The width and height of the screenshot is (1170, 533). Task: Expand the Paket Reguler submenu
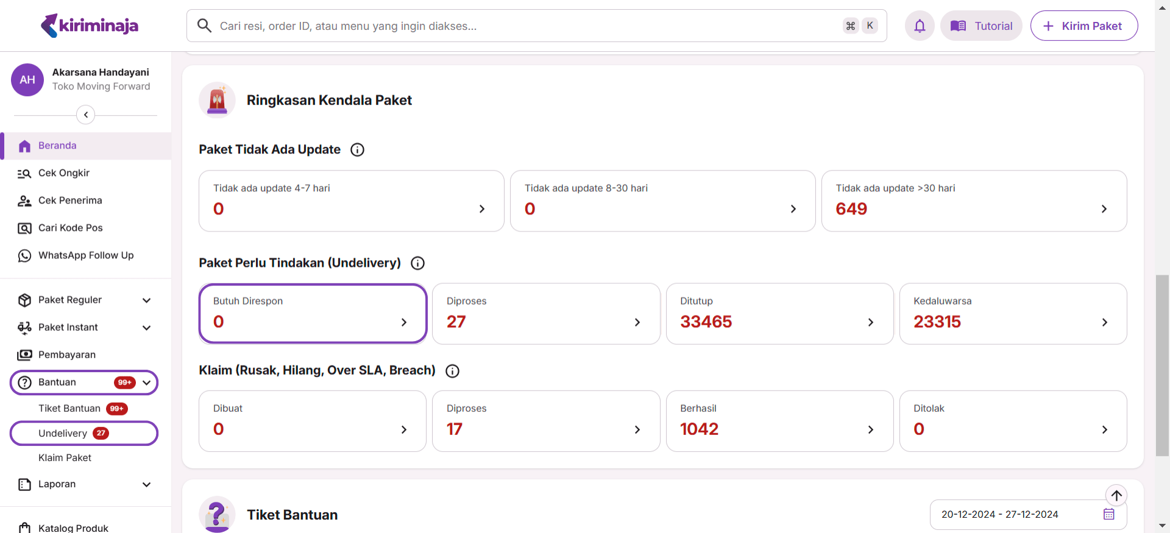tap(146, 300)
